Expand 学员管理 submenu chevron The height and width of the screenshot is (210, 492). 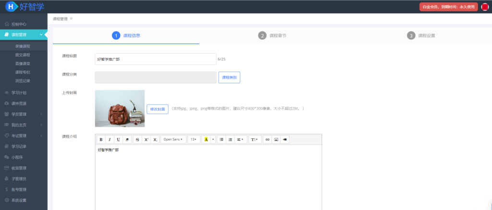click(41, 114)
